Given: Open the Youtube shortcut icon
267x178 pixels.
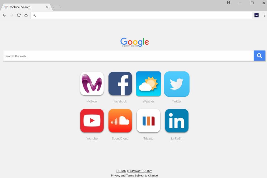Looking at the screenshot, I should point(92,121).
